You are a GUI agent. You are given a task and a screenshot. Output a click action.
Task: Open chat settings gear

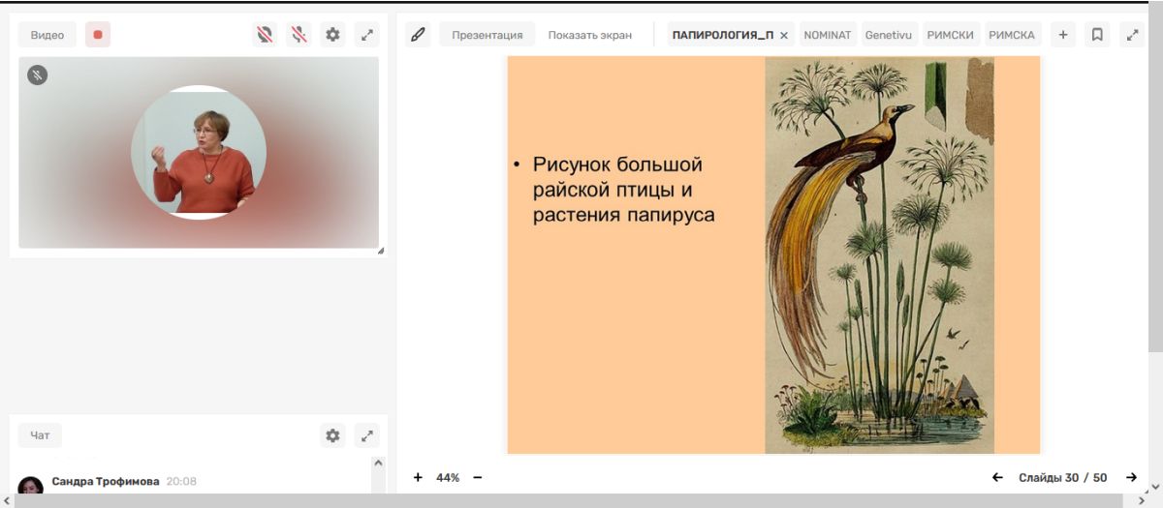coord(332,435)
